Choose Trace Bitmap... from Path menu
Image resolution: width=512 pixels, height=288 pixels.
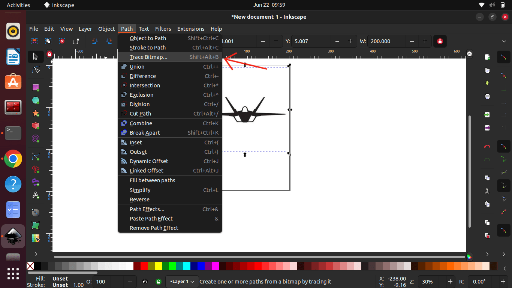pos(148,57)
